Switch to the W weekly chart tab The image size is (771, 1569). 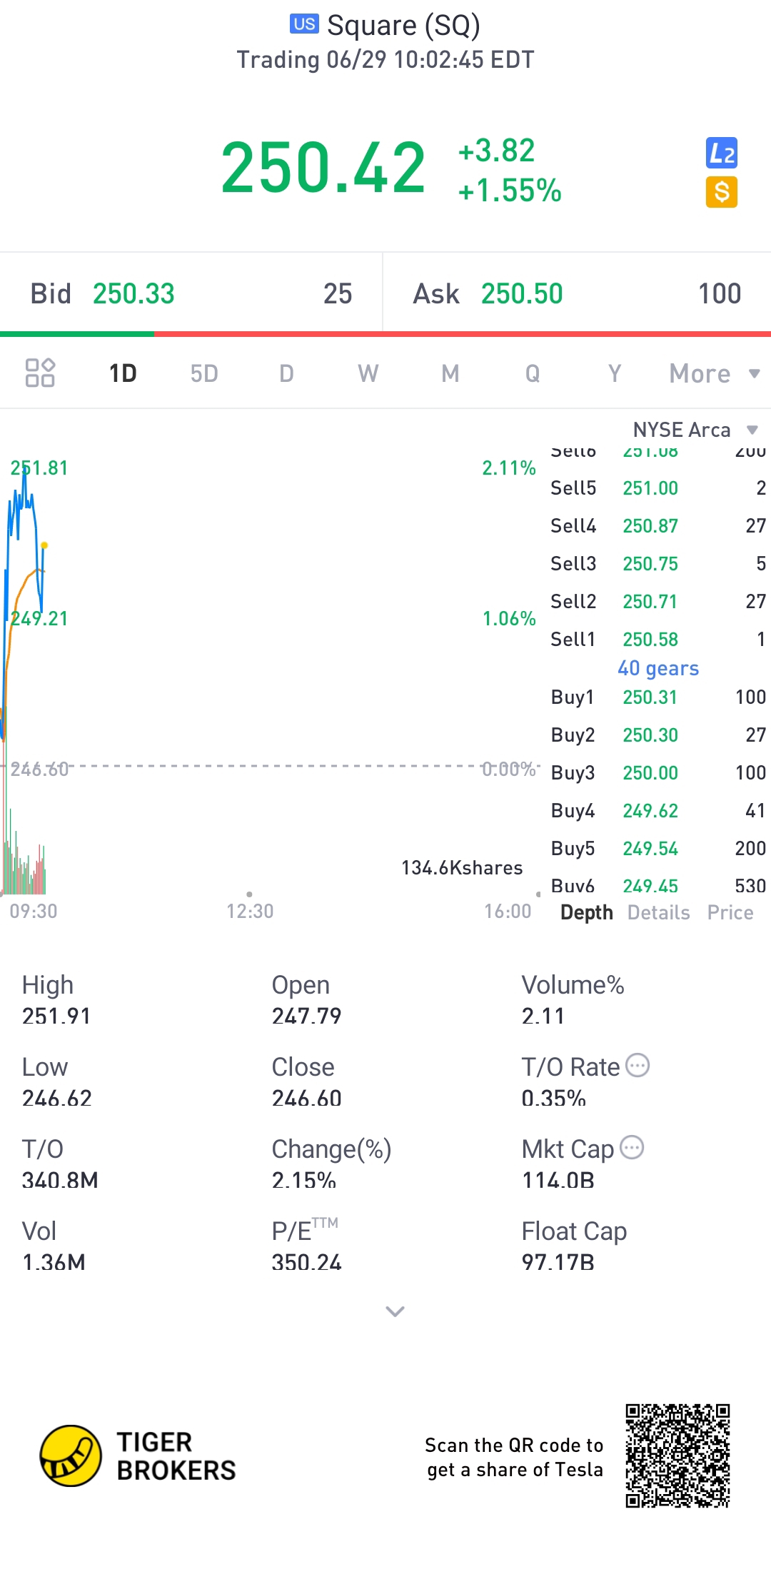[368, 373]
